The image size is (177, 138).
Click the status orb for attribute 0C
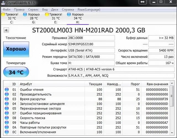pyautogui.click(x=7, y=132)
